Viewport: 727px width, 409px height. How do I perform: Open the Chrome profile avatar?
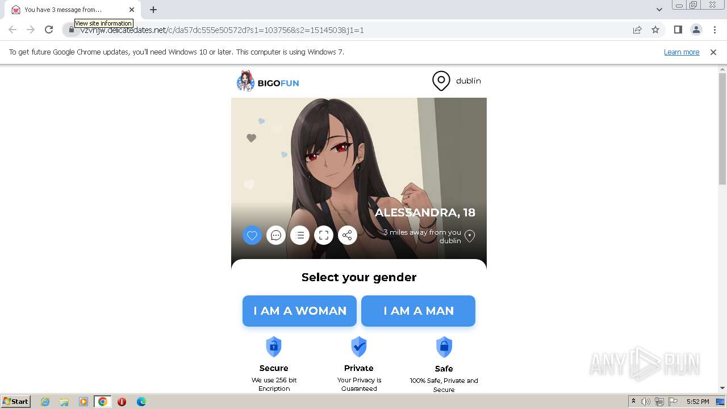coord(696,30)
